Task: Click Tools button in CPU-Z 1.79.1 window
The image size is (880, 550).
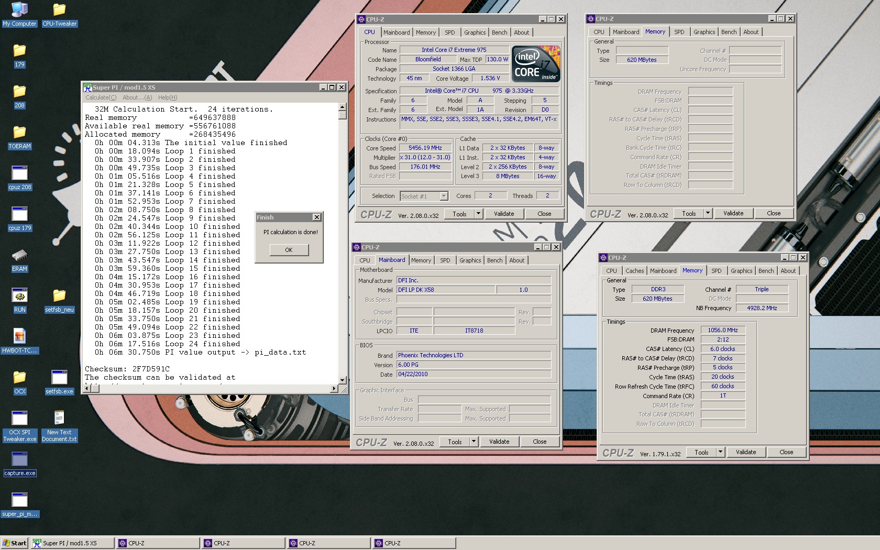Action: (x=701, y=452)
